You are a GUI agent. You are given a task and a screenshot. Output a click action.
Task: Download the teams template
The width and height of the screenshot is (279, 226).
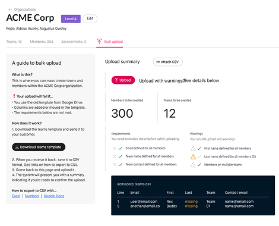(39, 147)
